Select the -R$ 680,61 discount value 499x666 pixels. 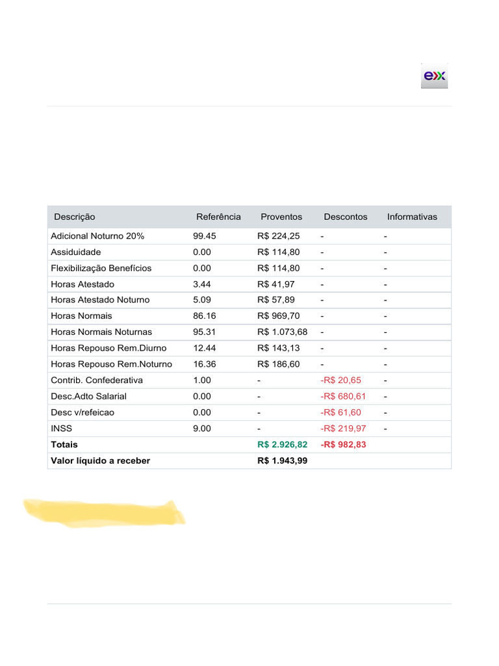point(343,396)
